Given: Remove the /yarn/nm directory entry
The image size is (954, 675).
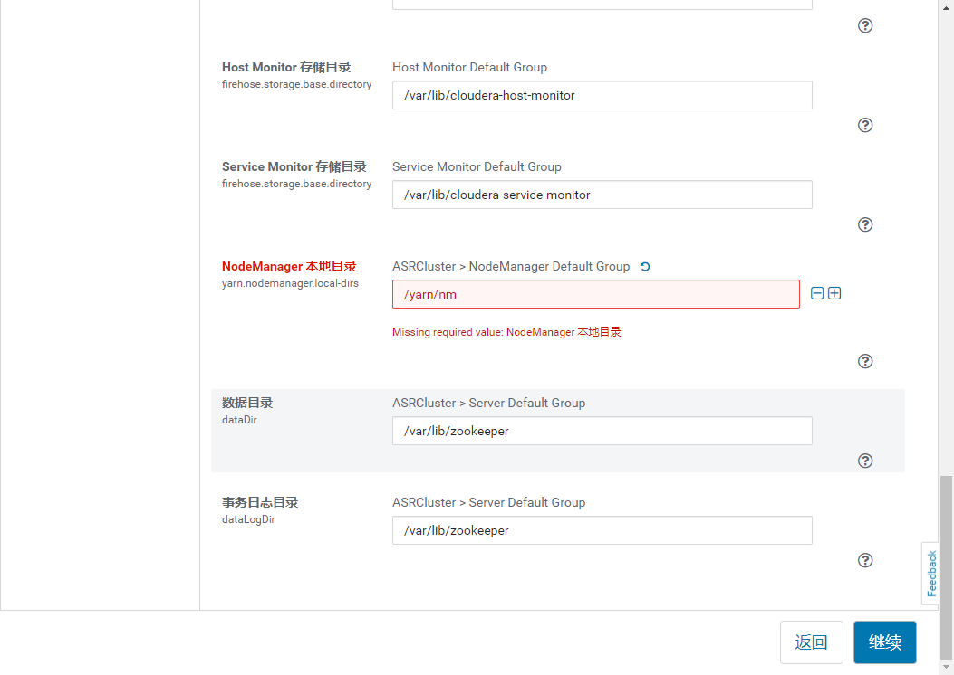Looking at the screenshot, I should (x=817, y=293).
